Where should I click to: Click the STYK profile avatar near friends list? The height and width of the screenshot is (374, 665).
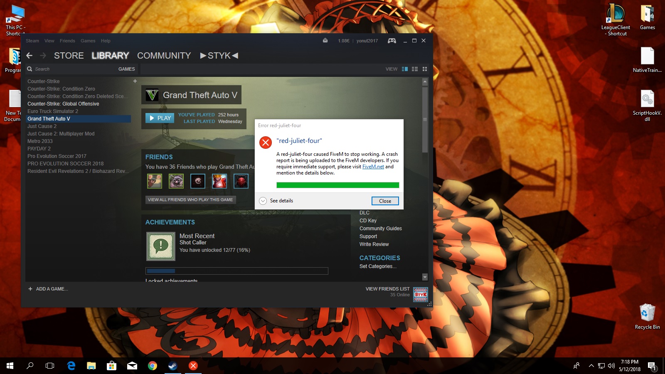tap(421, 294)
